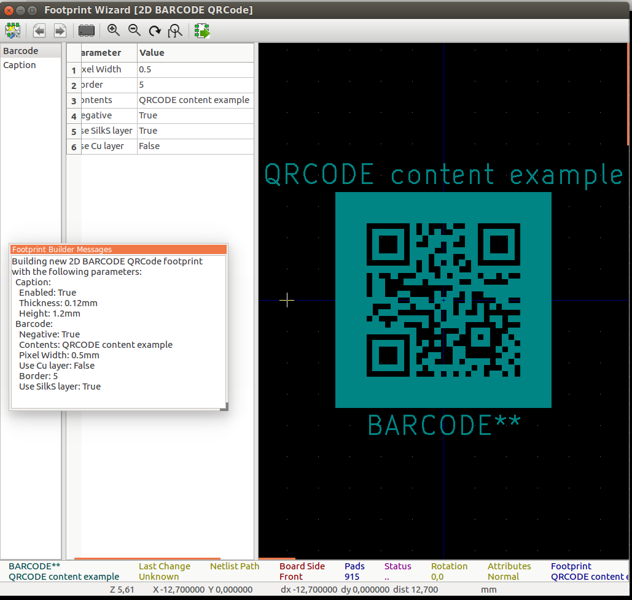Image resolution: width=632 pixels, height=600 pixels.
Task: Click the Border value 5 cell
Action: point(195,85)
